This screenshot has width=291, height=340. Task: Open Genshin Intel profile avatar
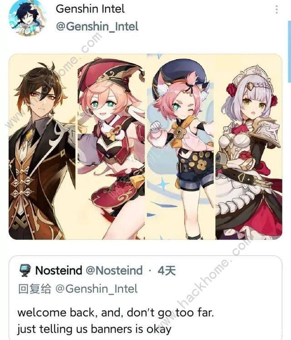click(x=27, y=18)
